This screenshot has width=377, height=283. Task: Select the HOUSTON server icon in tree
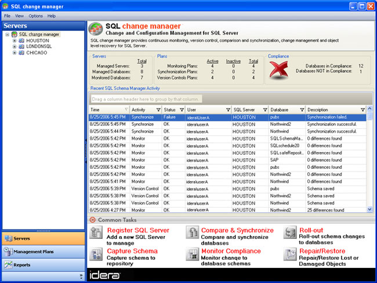(x=21, y=41)
